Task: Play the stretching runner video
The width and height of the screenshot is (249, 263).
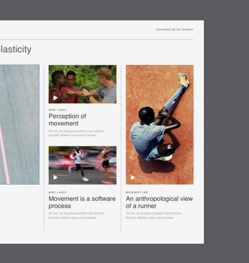Action: coord(133,177)
